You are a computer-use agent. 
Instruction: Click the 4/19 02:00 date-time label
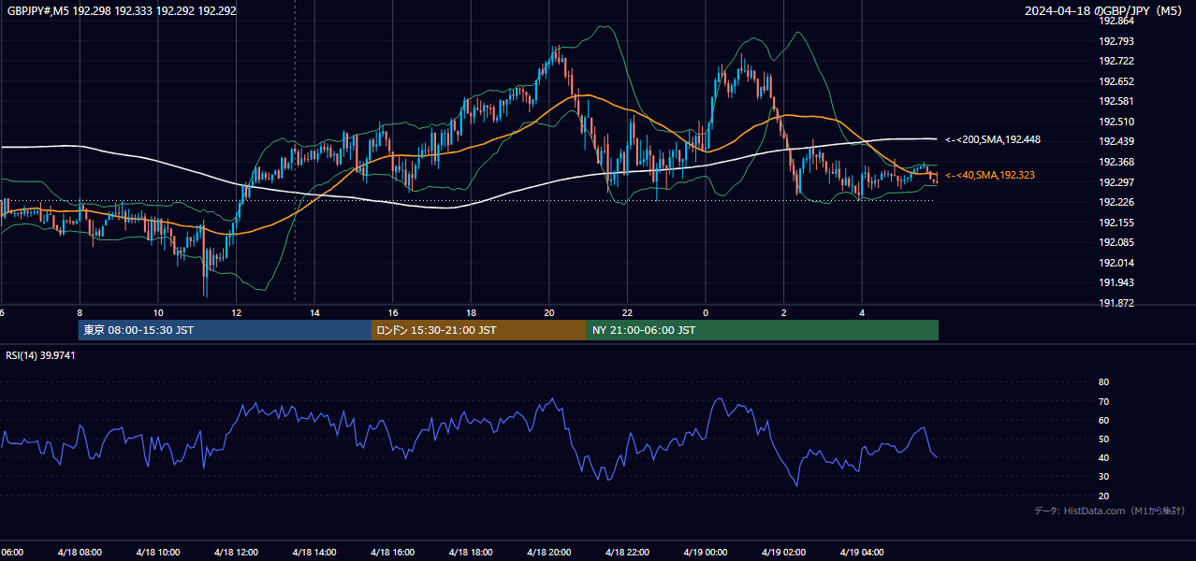tap(783, 553)
